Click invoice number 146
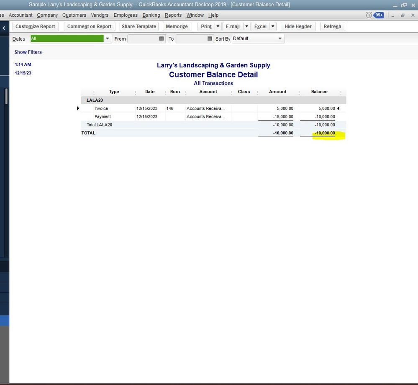The width and height of the screenshot is (418, 385). tap(170, 108)
